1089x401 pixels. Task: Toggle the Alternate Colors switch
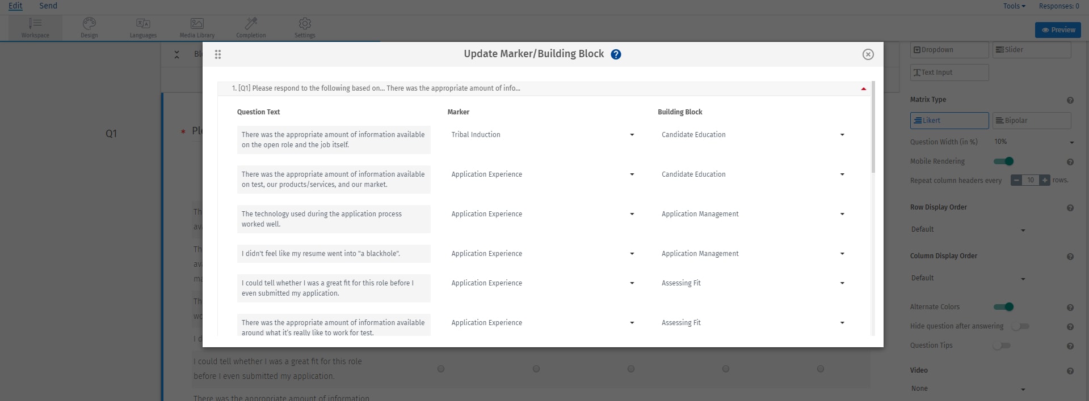click(x=1003, y=307)
